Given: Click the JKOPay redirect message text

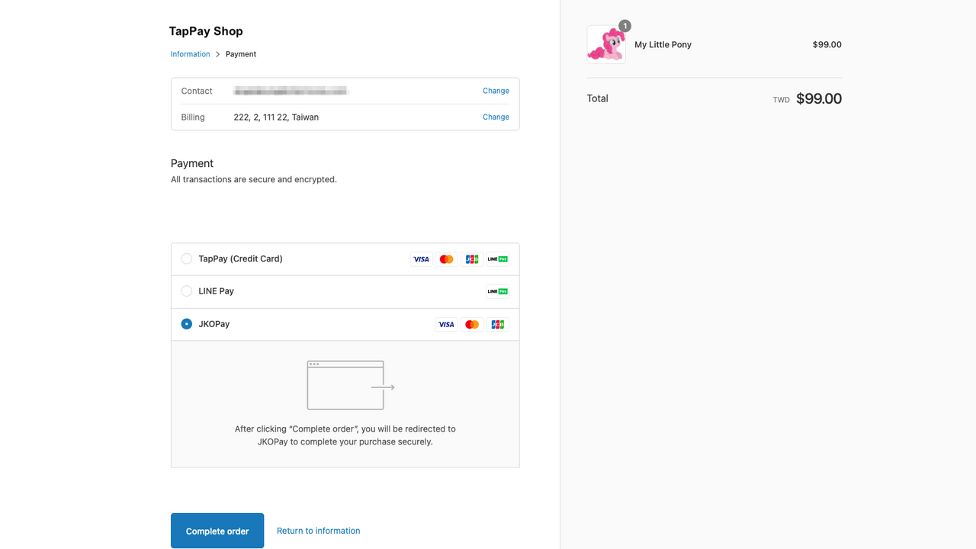Looking at the screenshot, I should click(x=345, y=435).
